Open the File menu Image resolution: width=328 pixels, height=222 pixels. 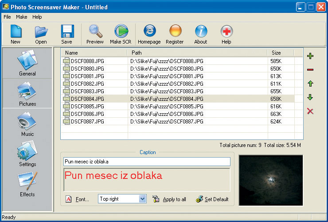click(x=7, y=17)
